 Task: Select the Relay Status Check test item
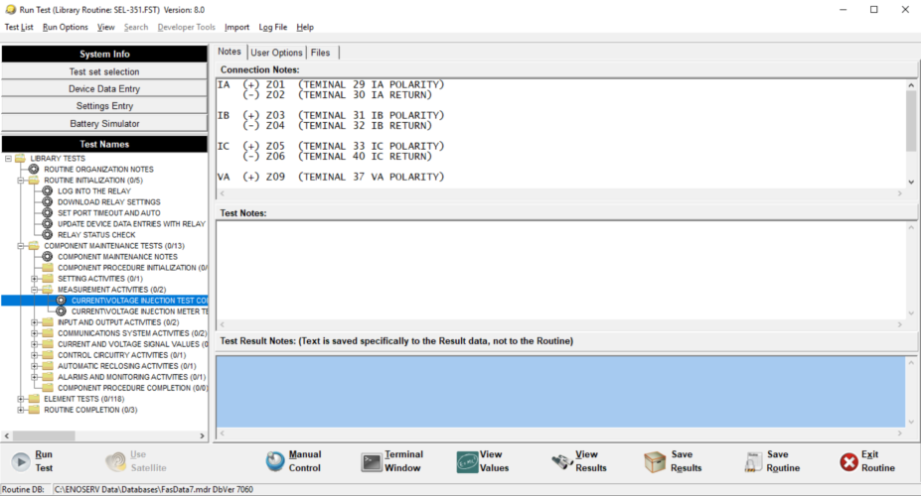point(95,235)
